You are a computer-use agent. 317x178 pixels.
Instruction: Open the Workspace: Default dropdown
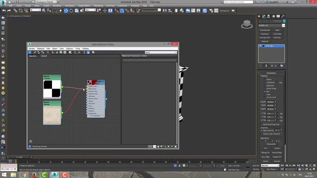pyautogui.click(x=46, y=2)
